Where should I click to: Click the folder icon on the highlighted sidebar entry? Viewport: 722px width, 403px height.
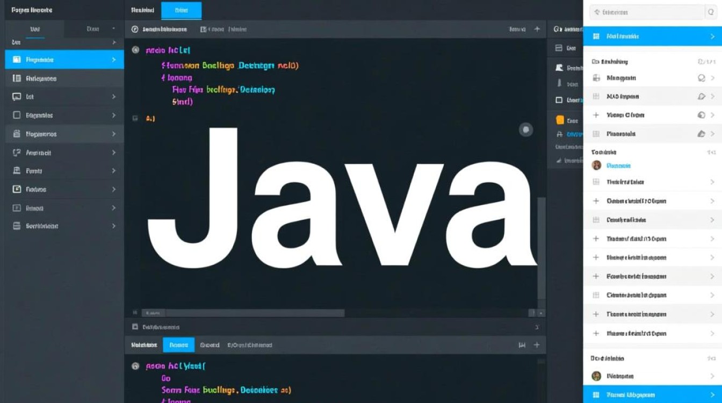(16, 59)
